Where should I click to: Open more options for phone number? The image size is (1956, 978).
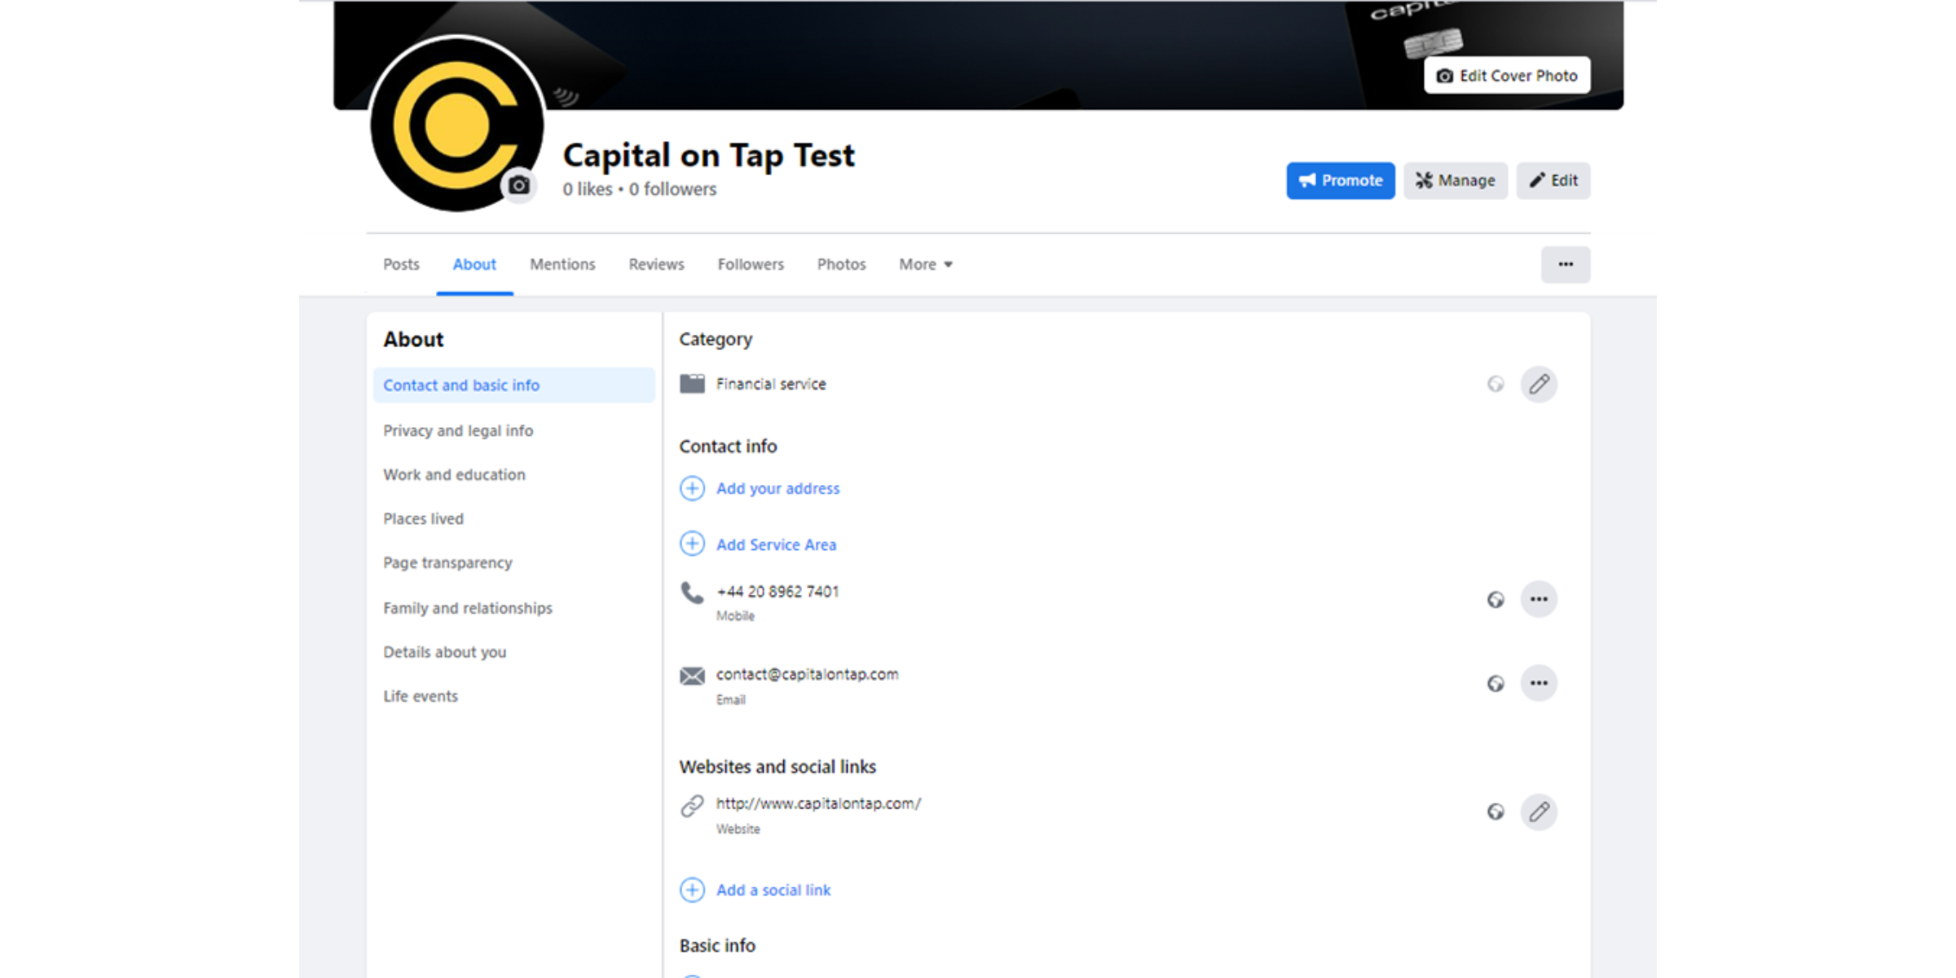coord(1539,599)
